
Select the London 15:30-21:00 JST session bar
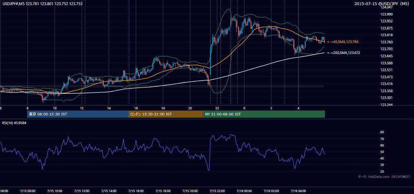[x=166, y=114]
